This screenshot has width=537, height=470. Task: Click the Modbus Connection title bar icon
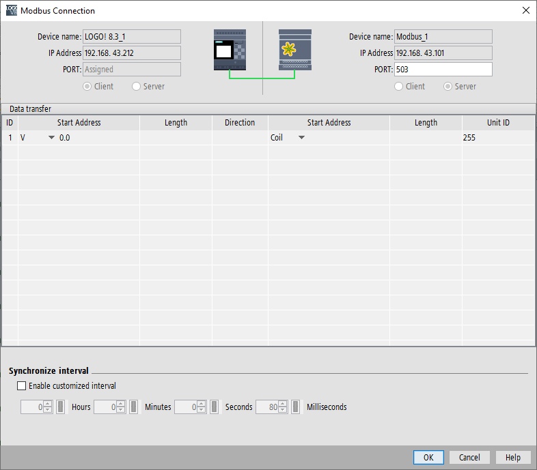tap(12, 11)
